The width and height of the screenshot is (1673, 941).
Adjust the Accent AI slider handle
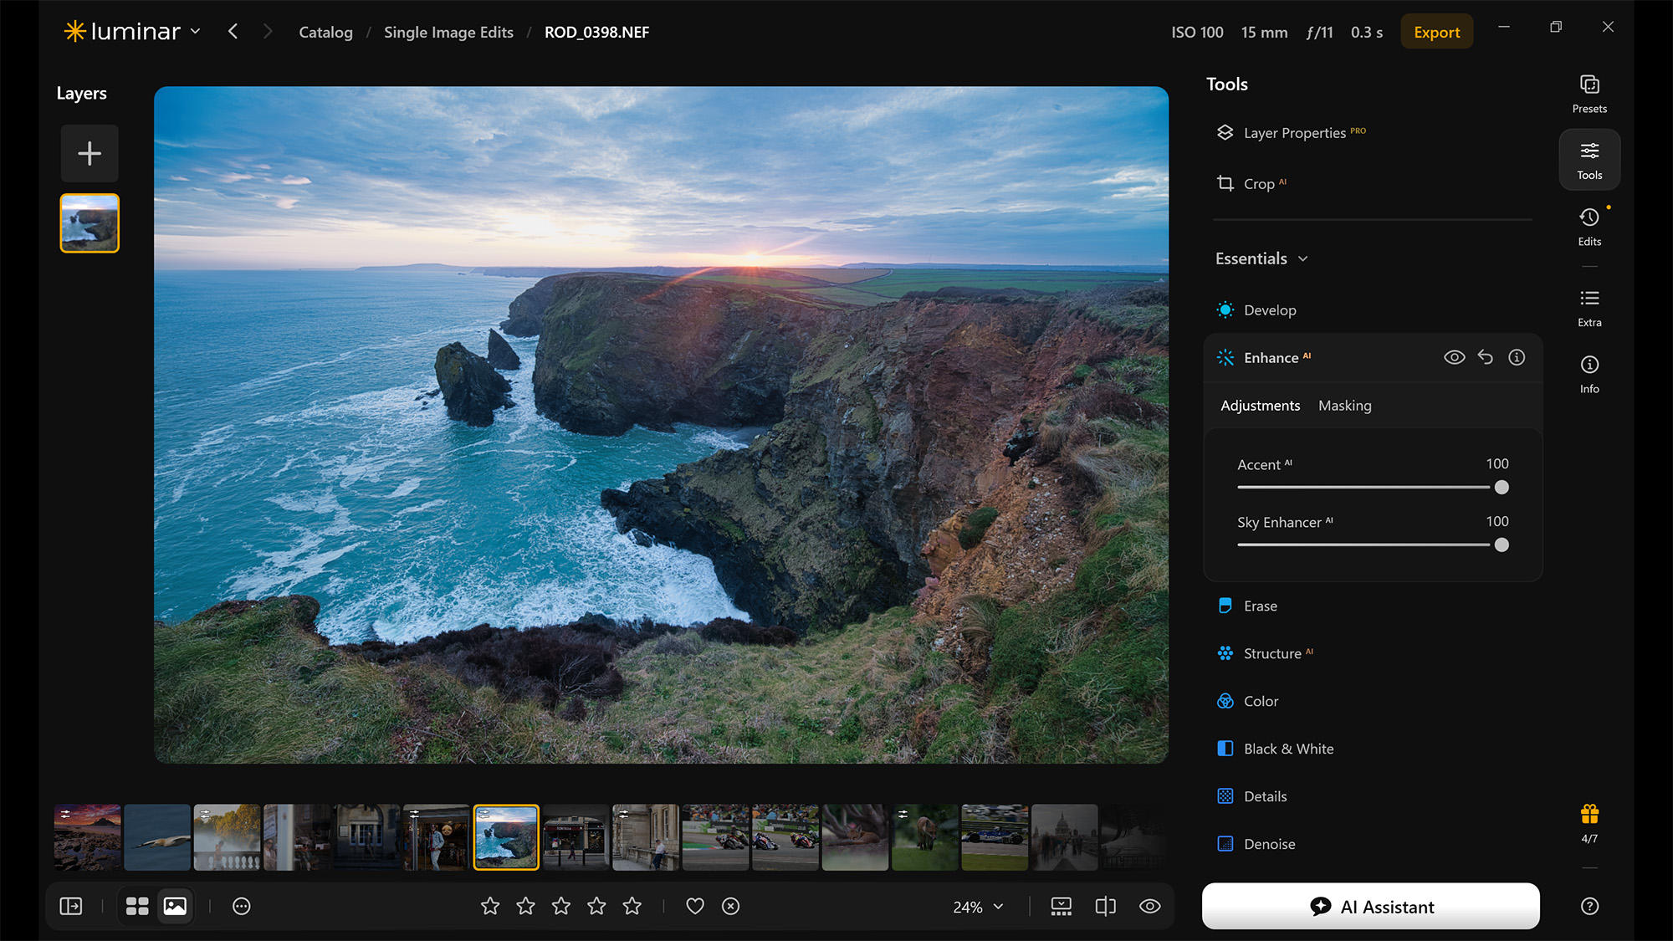1502,488
